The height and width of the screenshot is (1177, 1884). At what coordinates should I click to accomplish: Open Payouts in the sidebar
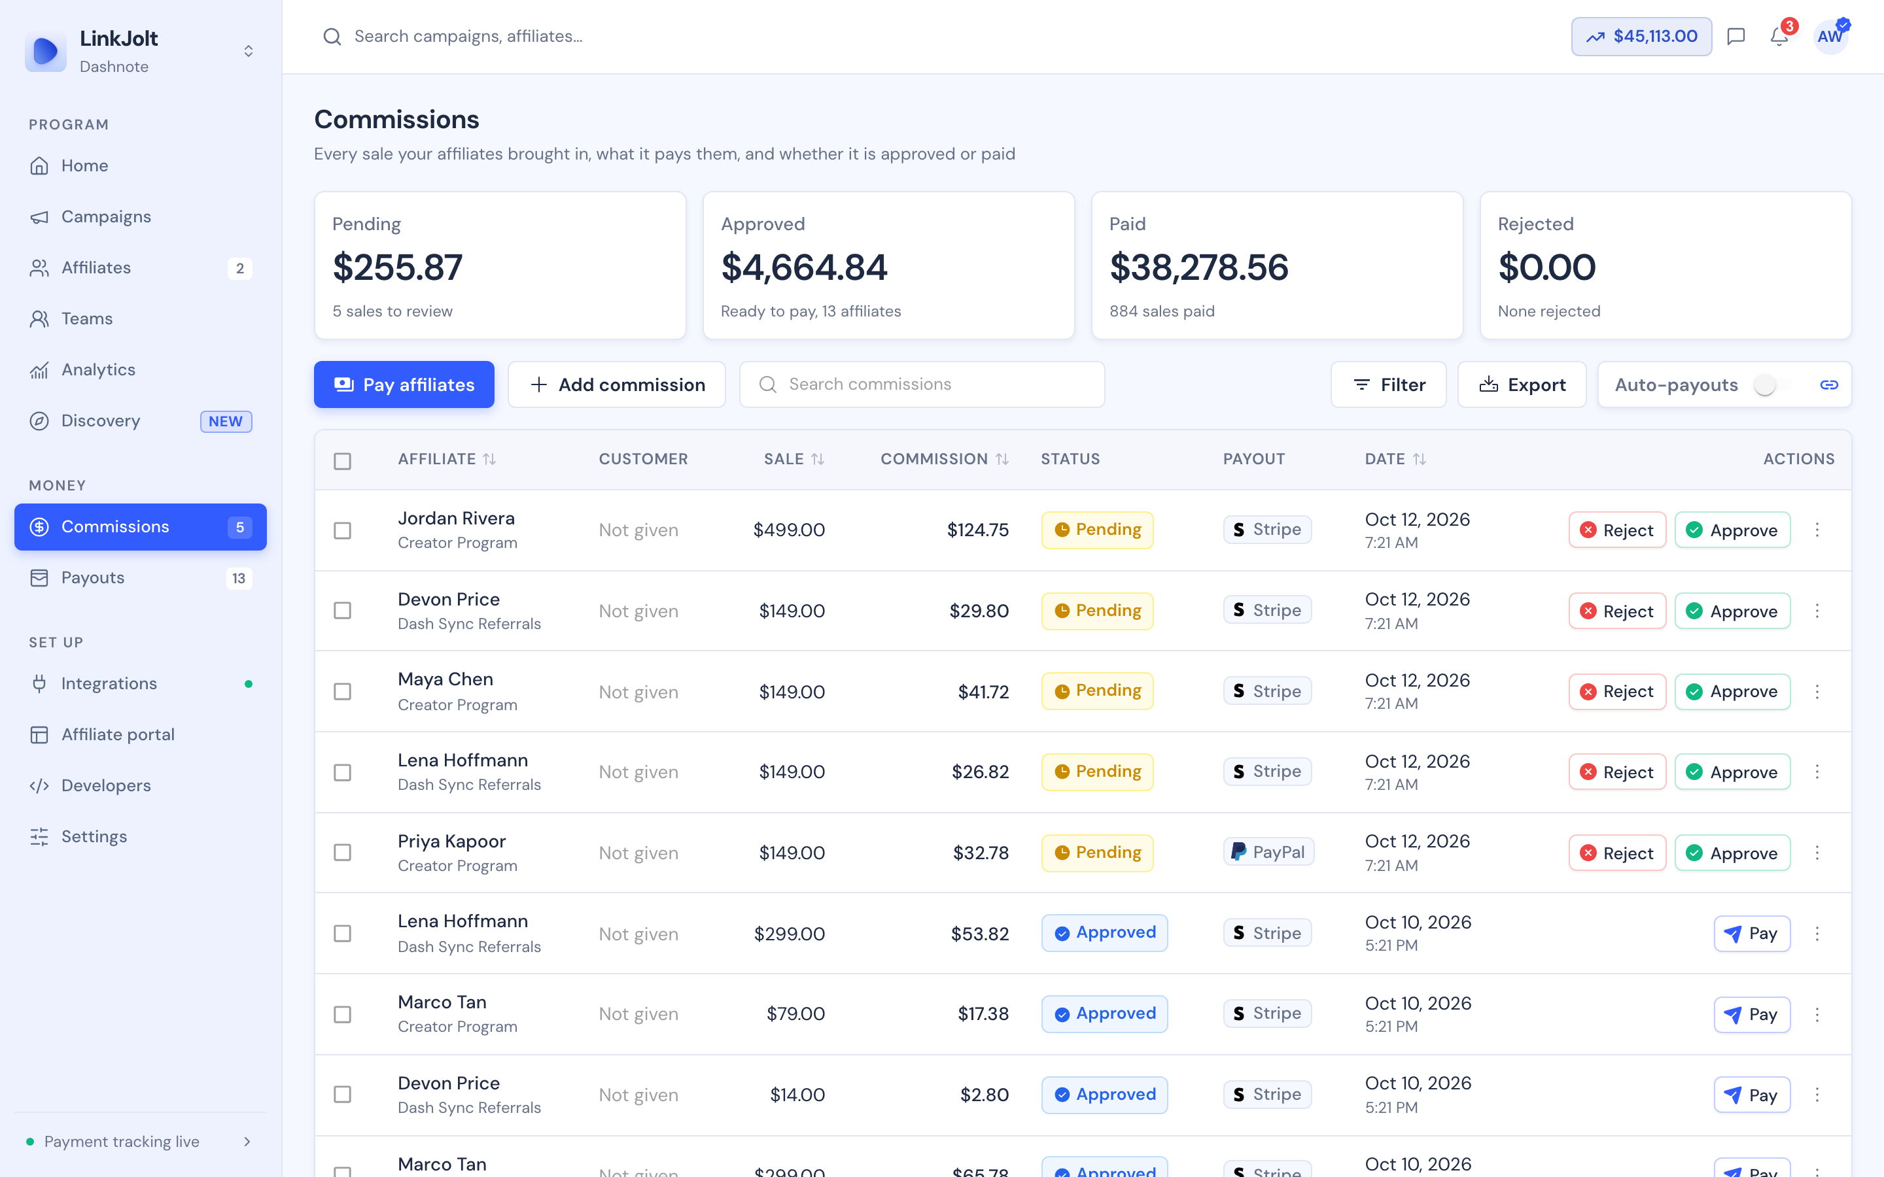coord(140,577)
